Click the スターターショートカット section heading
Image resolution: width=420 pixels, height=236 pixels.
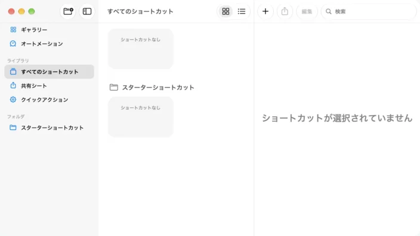tap(158, 88)
